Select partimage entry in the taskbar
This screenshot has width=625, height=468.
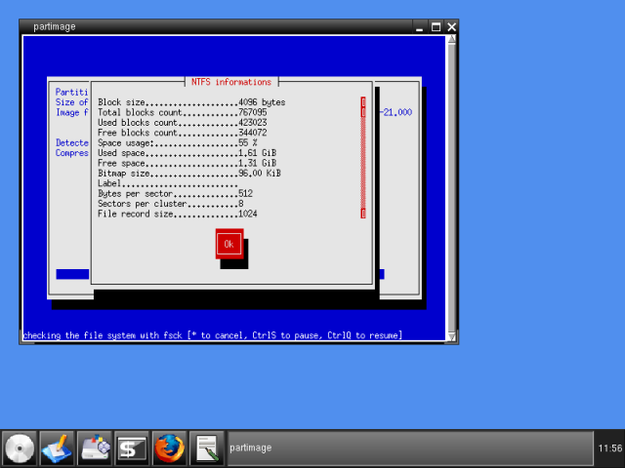pos(410,448)
